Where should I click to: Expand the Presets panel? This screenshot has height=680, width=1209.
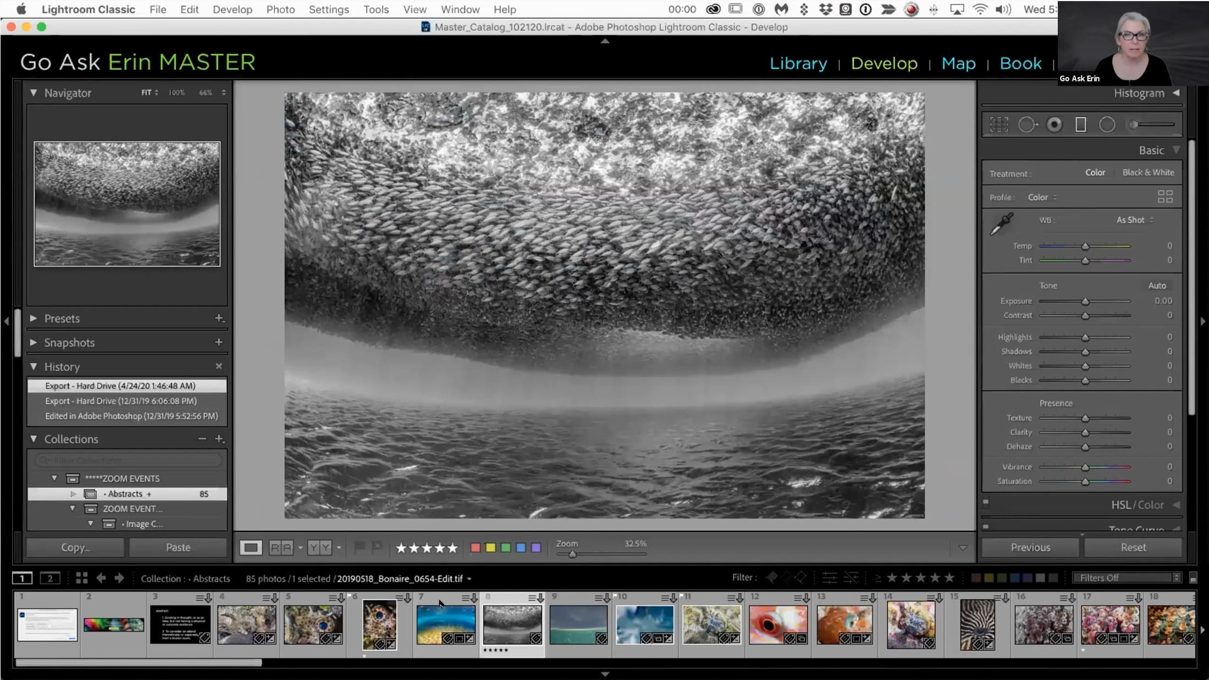pos(34,318)
